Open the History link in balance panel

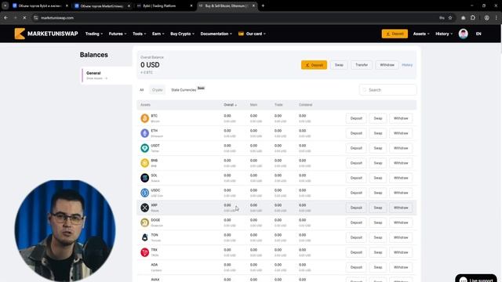[x=407, y=65]
